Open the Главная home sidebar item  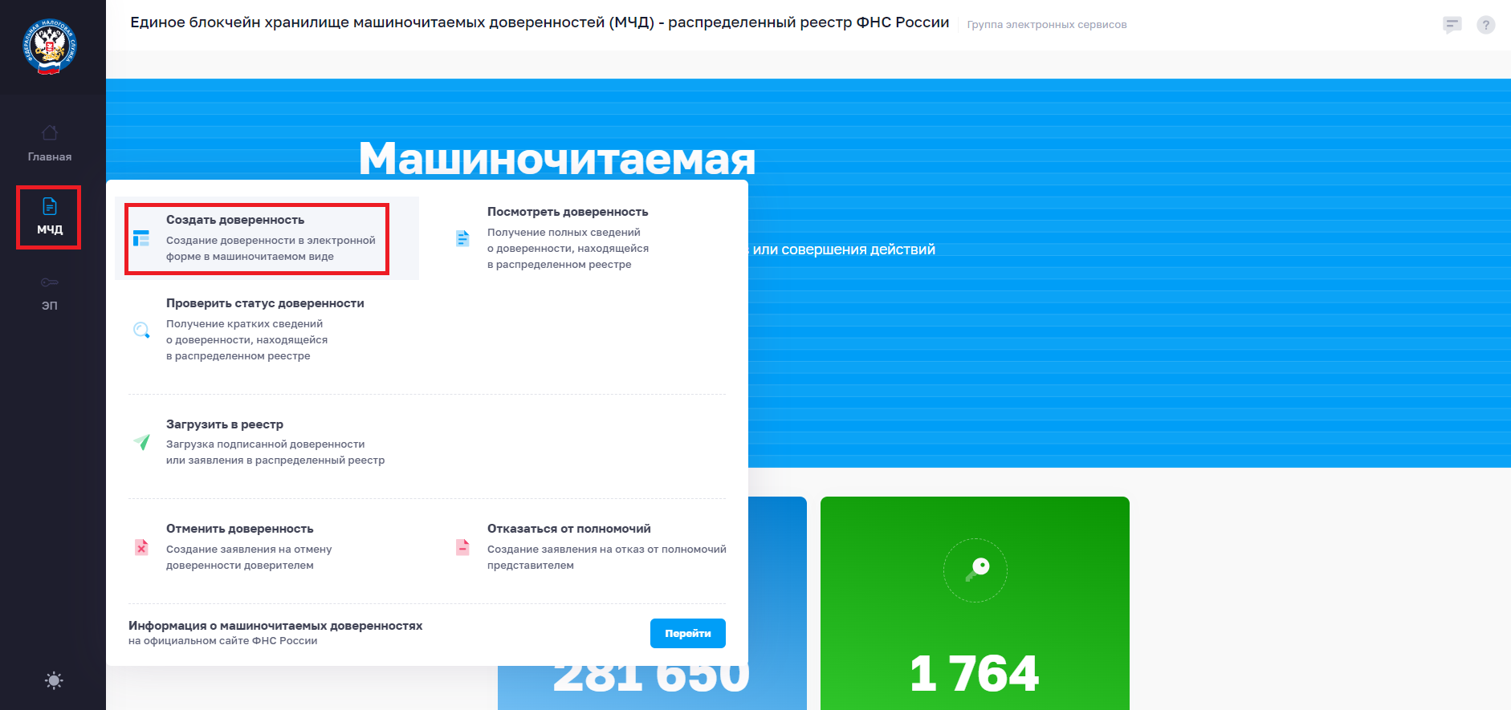click(50, 144)
